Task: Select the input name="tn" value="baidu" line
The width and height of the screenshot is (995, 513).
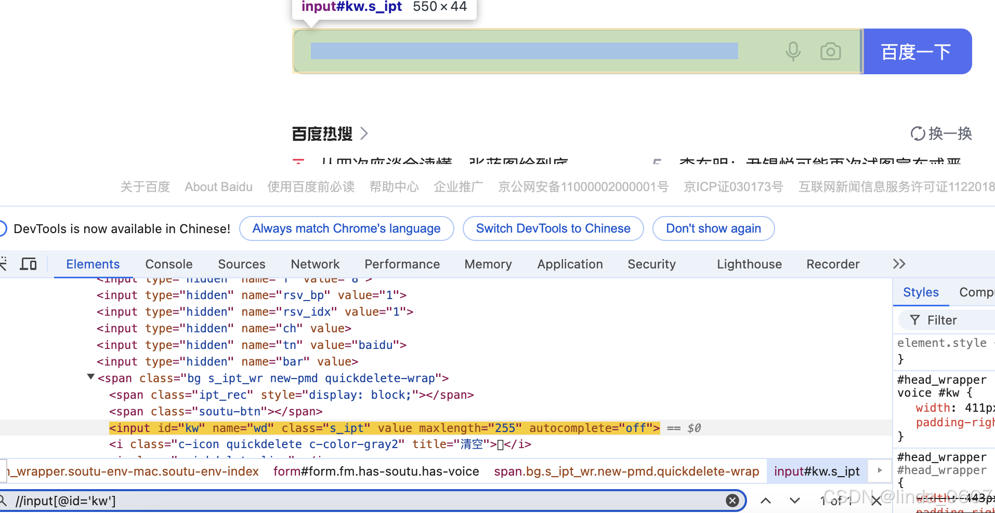Action: pyautogui.click(x=252, y=345)
